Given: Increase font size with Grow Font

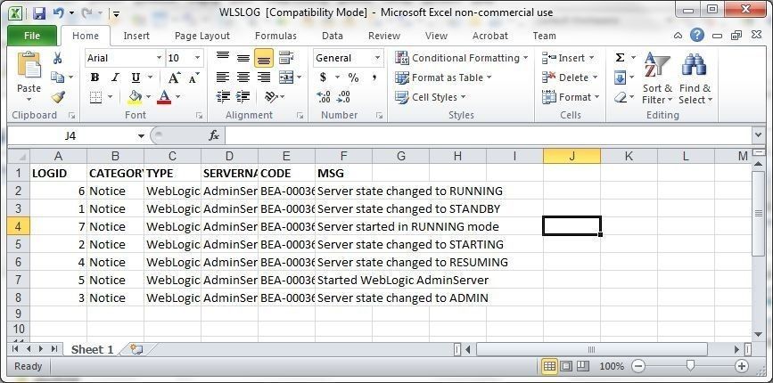Looking at the screenshot, I should click(x=174, y=77).
